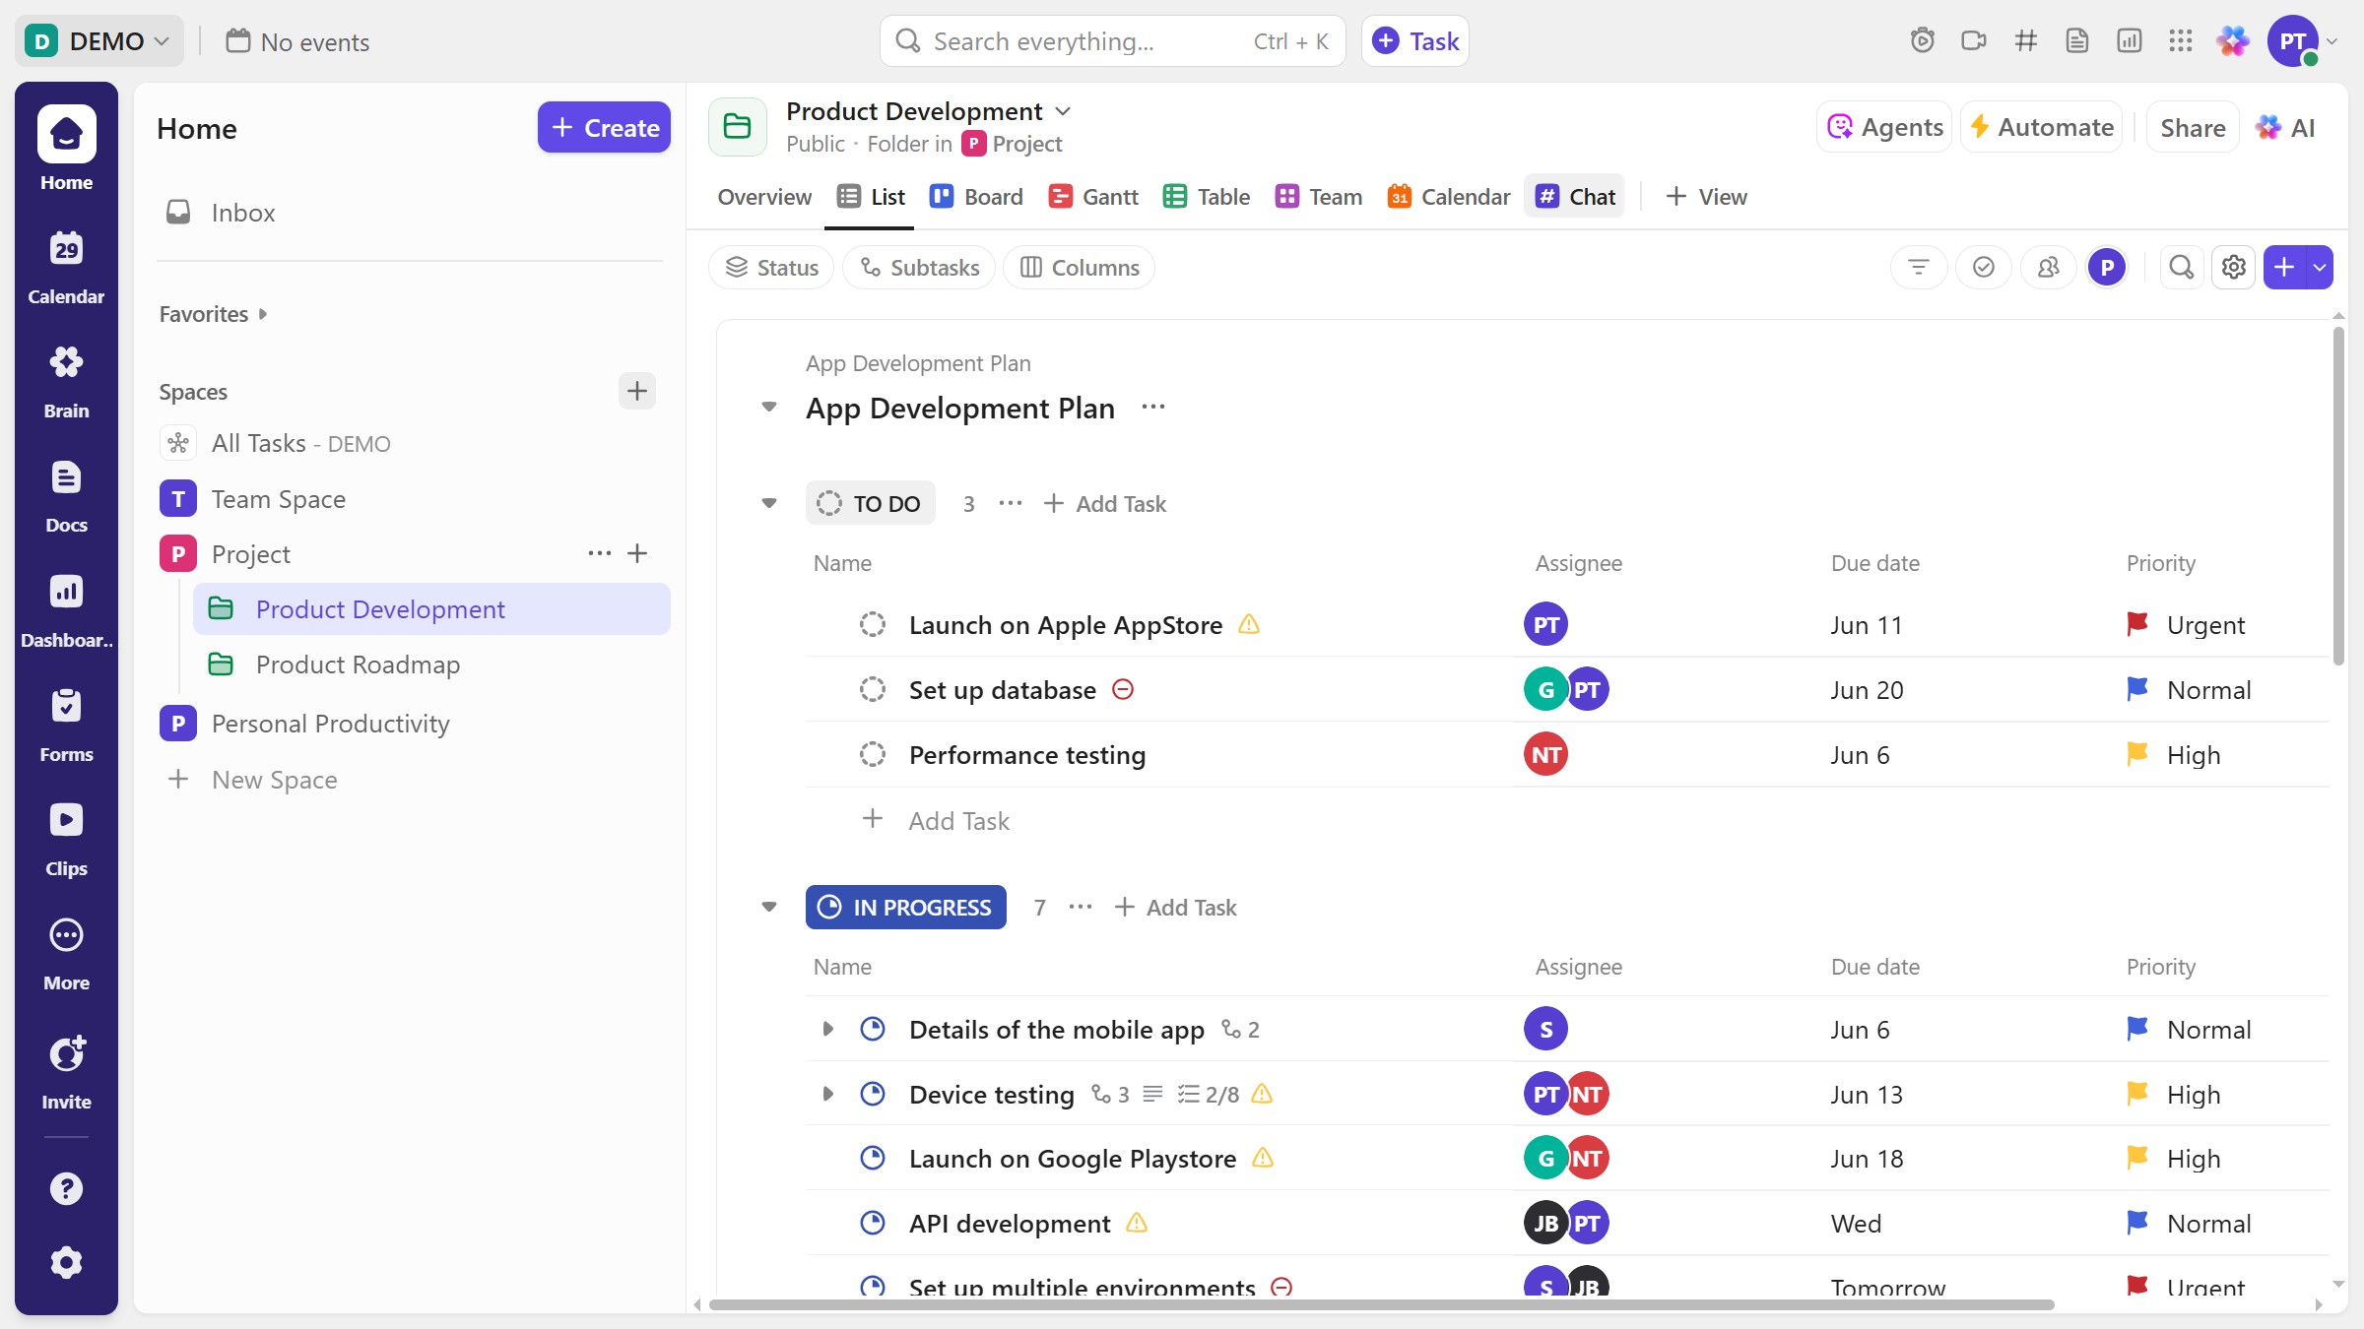Open the search icon in the task toolbar
The width and height of the screenshot is (2364, 1329).
(x=2181, y=267)
